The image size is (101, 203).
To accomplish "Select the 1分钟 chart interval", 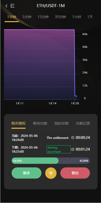I will click(12, 17).
